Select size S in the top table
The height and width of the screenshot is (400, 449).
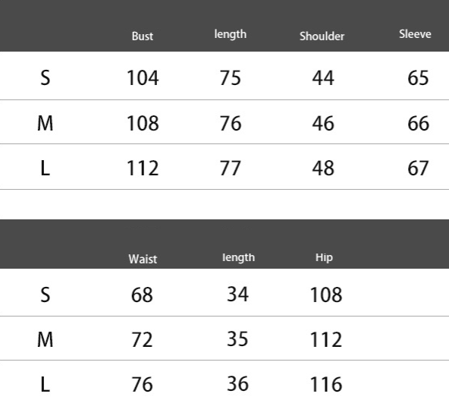[x=46, y=78]
